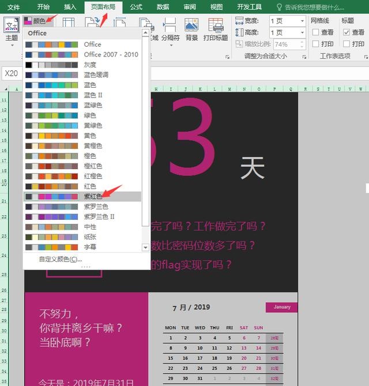This screenshot has width=369, height=386.
Task: Choose the highlighted 紫红色 color scheme
Action: [x=82, y=196]
